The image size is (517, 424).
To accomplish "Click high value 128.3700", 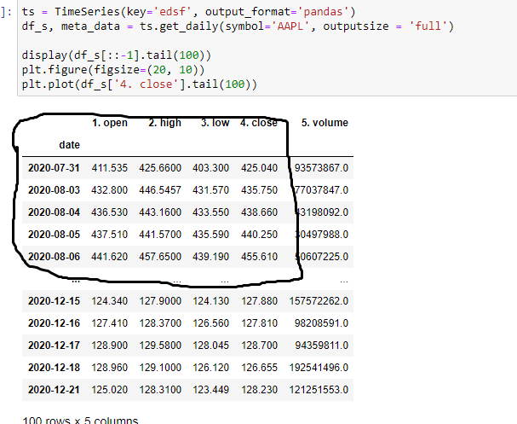I will pyautogui.click(x=160, y=323).
